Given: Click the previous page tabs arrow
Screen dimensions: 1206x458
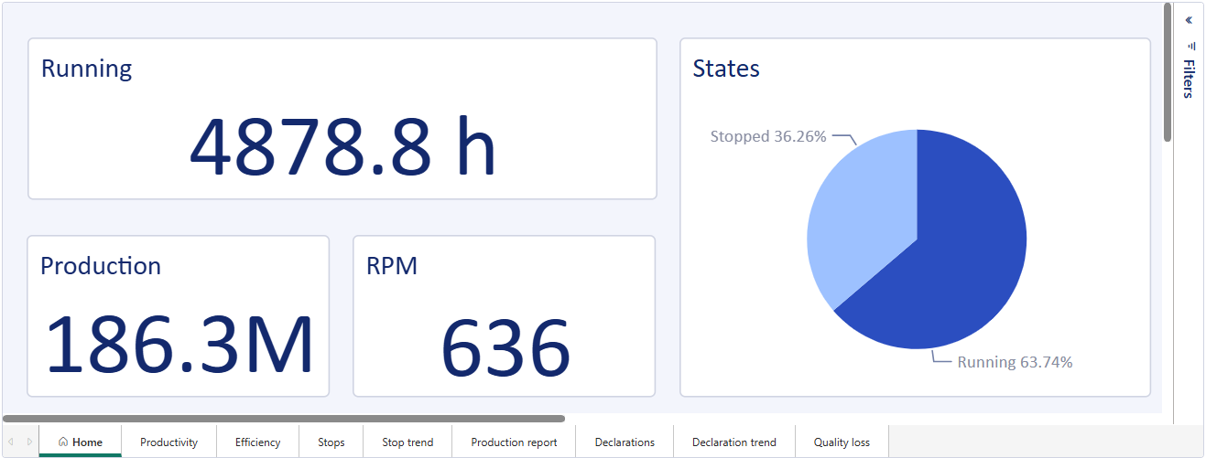Looking at the screenshot, I should (x=12, y=442).
